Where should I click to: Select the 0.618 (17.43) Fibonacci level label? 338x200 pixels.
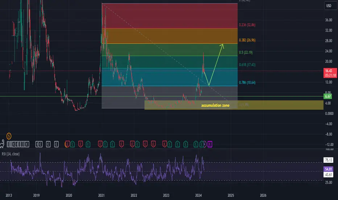point(247,65)
